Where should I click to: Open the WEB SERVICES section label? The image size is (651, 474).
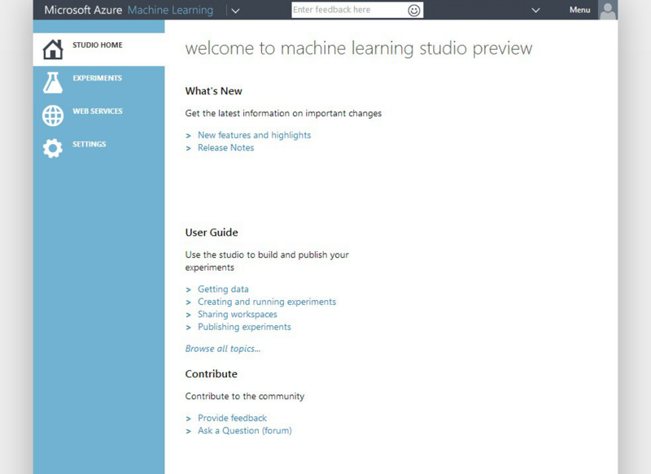(98, 111)
